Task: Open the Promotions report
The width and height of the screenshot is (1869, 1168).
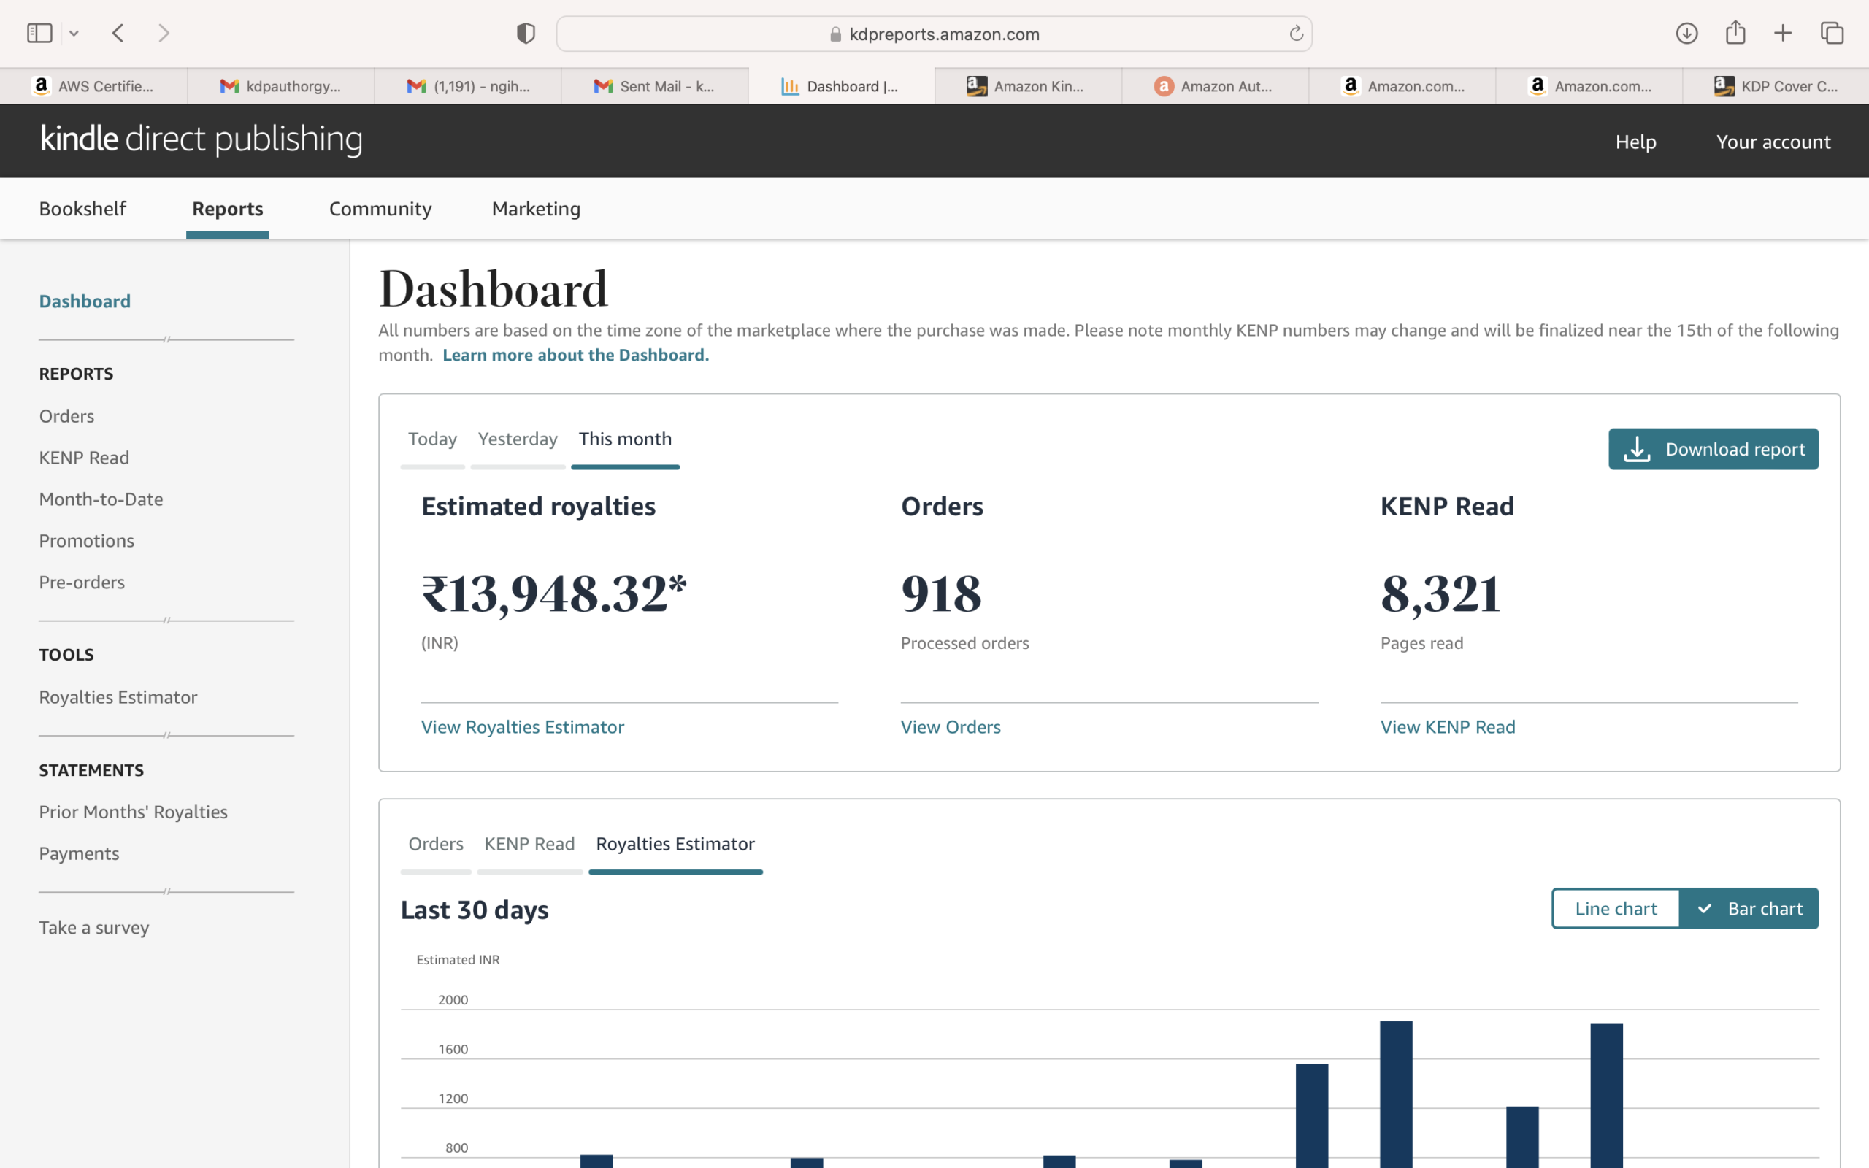Action: [x=86, y=541]
